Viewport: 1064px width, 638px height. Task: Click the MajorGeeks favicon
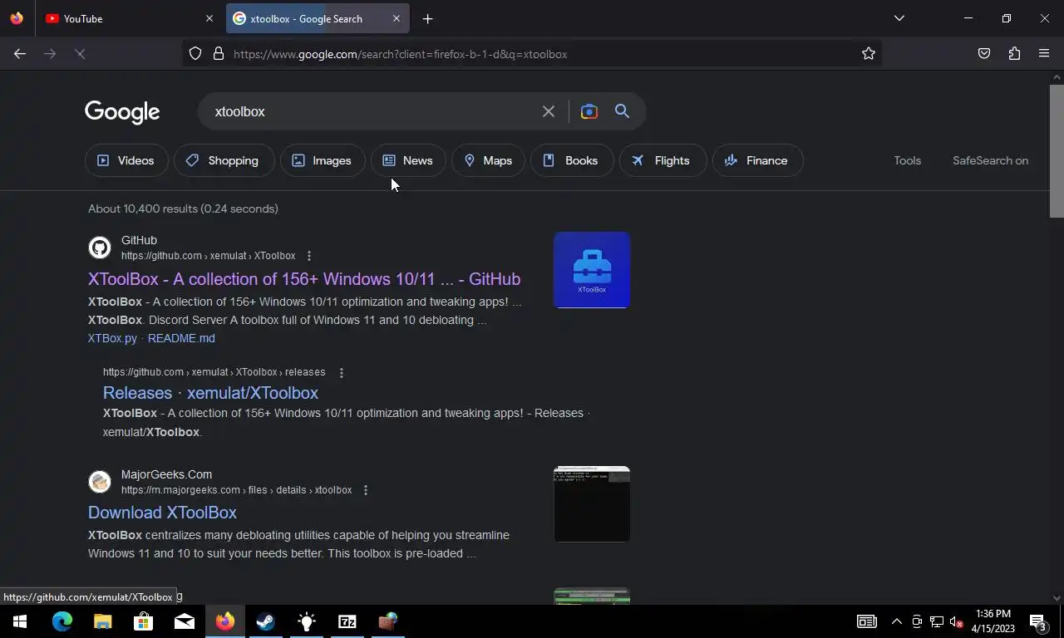tap(100, 482)
